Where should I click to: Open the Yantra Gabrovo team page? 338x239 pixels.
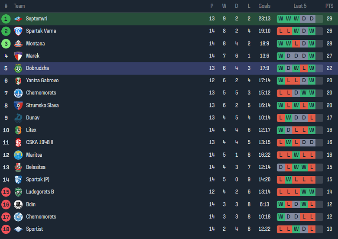(x=42, y=81)
